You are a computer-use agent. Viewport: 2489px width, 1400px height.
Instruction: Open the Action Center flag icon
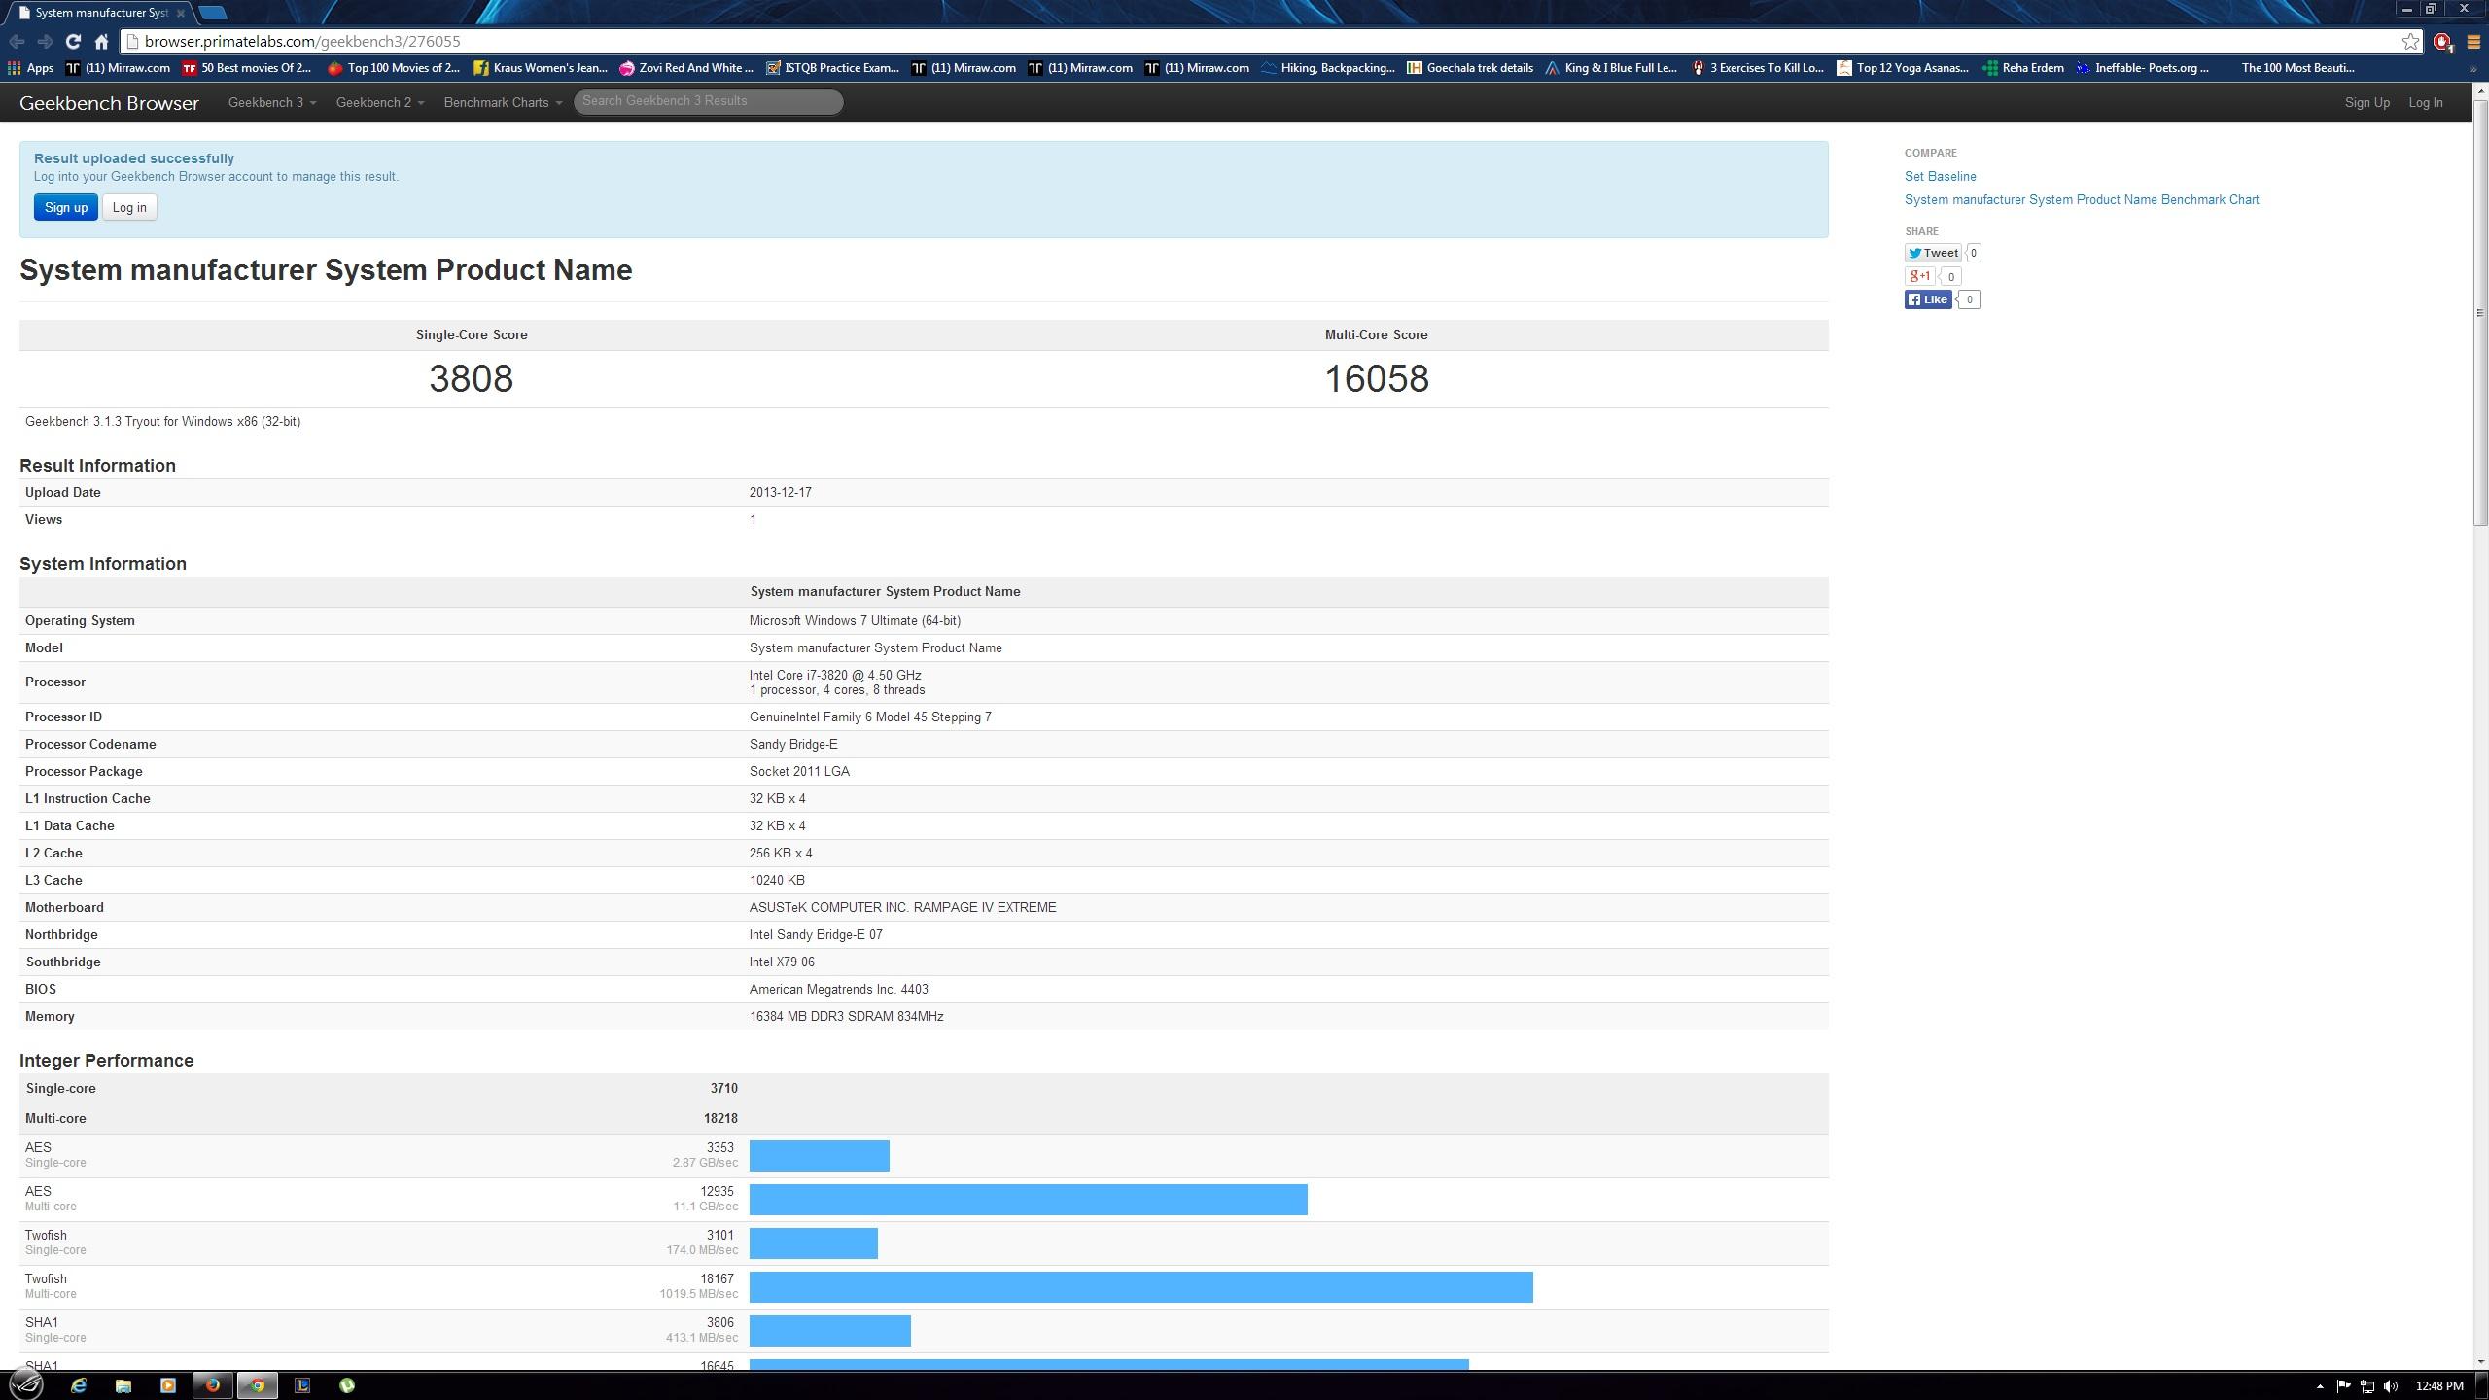pyautogui.click(x=2344, y=1386)
